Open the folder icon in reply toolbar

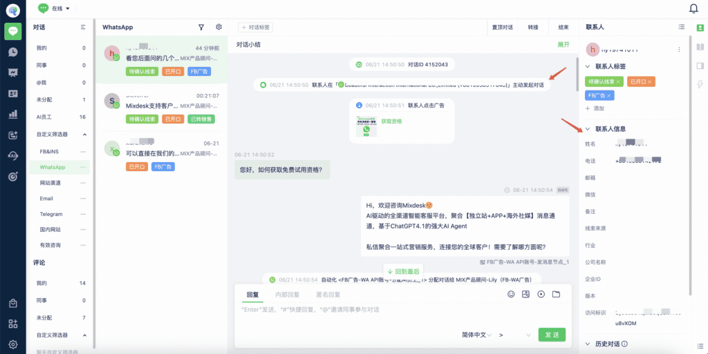[x=556, y=294]
